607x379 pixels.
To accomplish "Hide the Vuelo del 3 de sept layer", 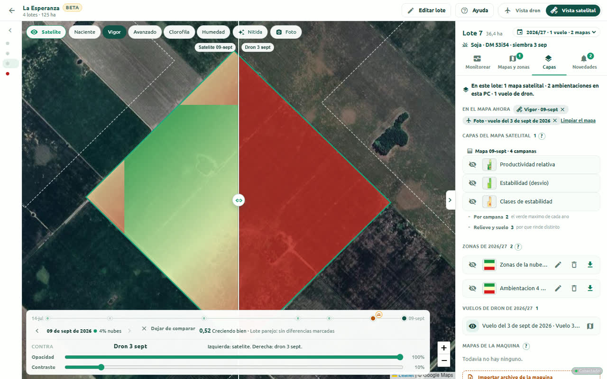I will click(x=472, y=326).
